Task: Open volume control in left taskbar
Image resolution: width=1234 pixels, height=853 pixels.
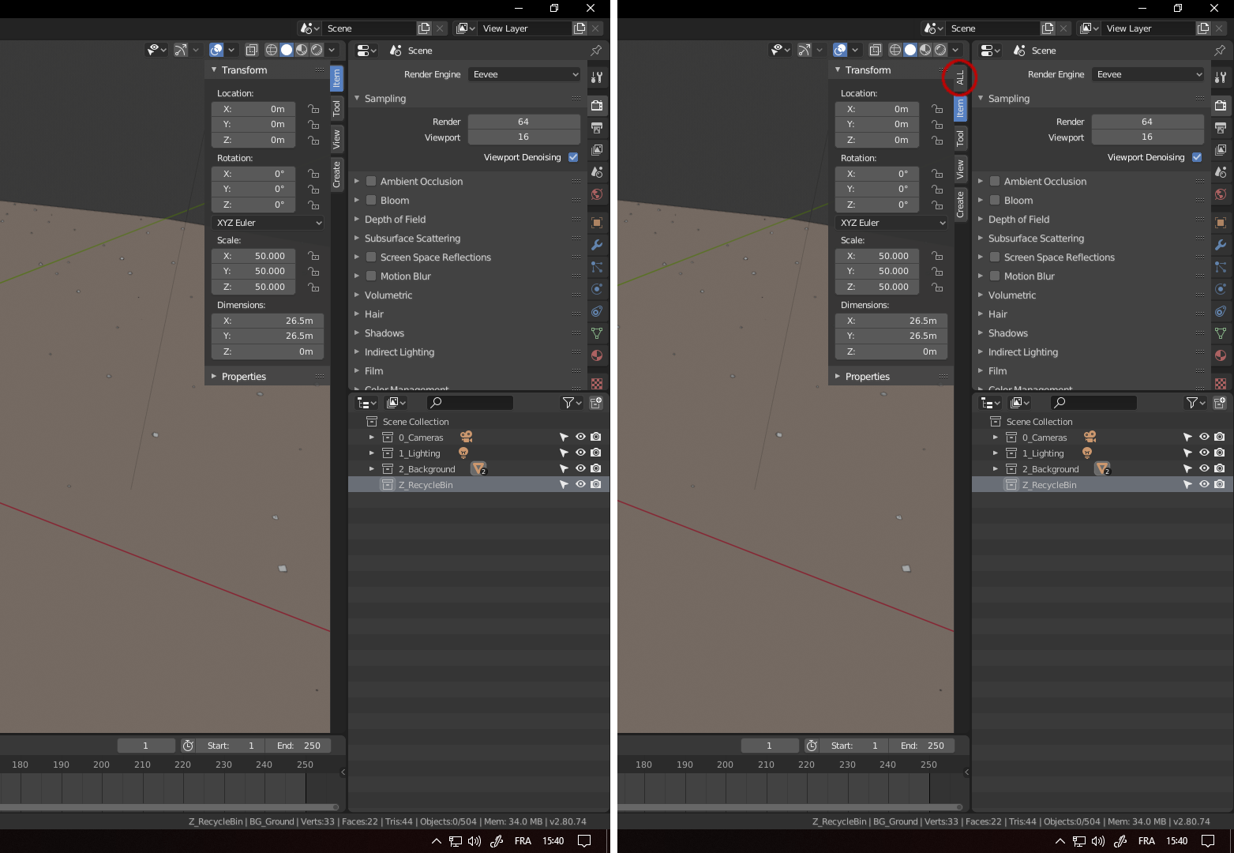Action: (474, 841)
